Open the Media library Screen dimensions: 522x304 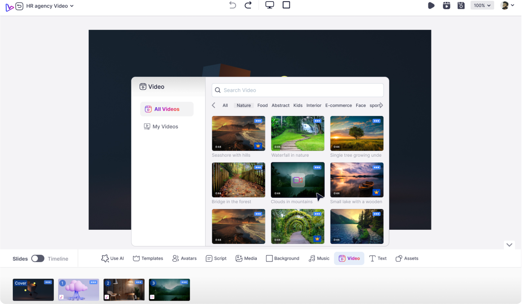246,258
